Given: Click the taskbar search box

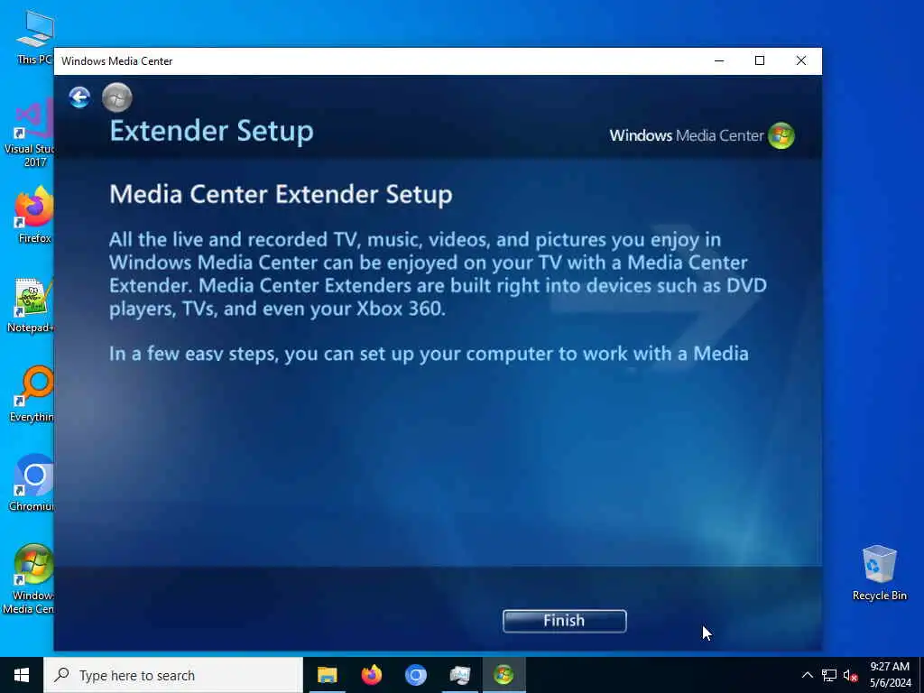Looking at the screenshot, I should pos(173,675).
